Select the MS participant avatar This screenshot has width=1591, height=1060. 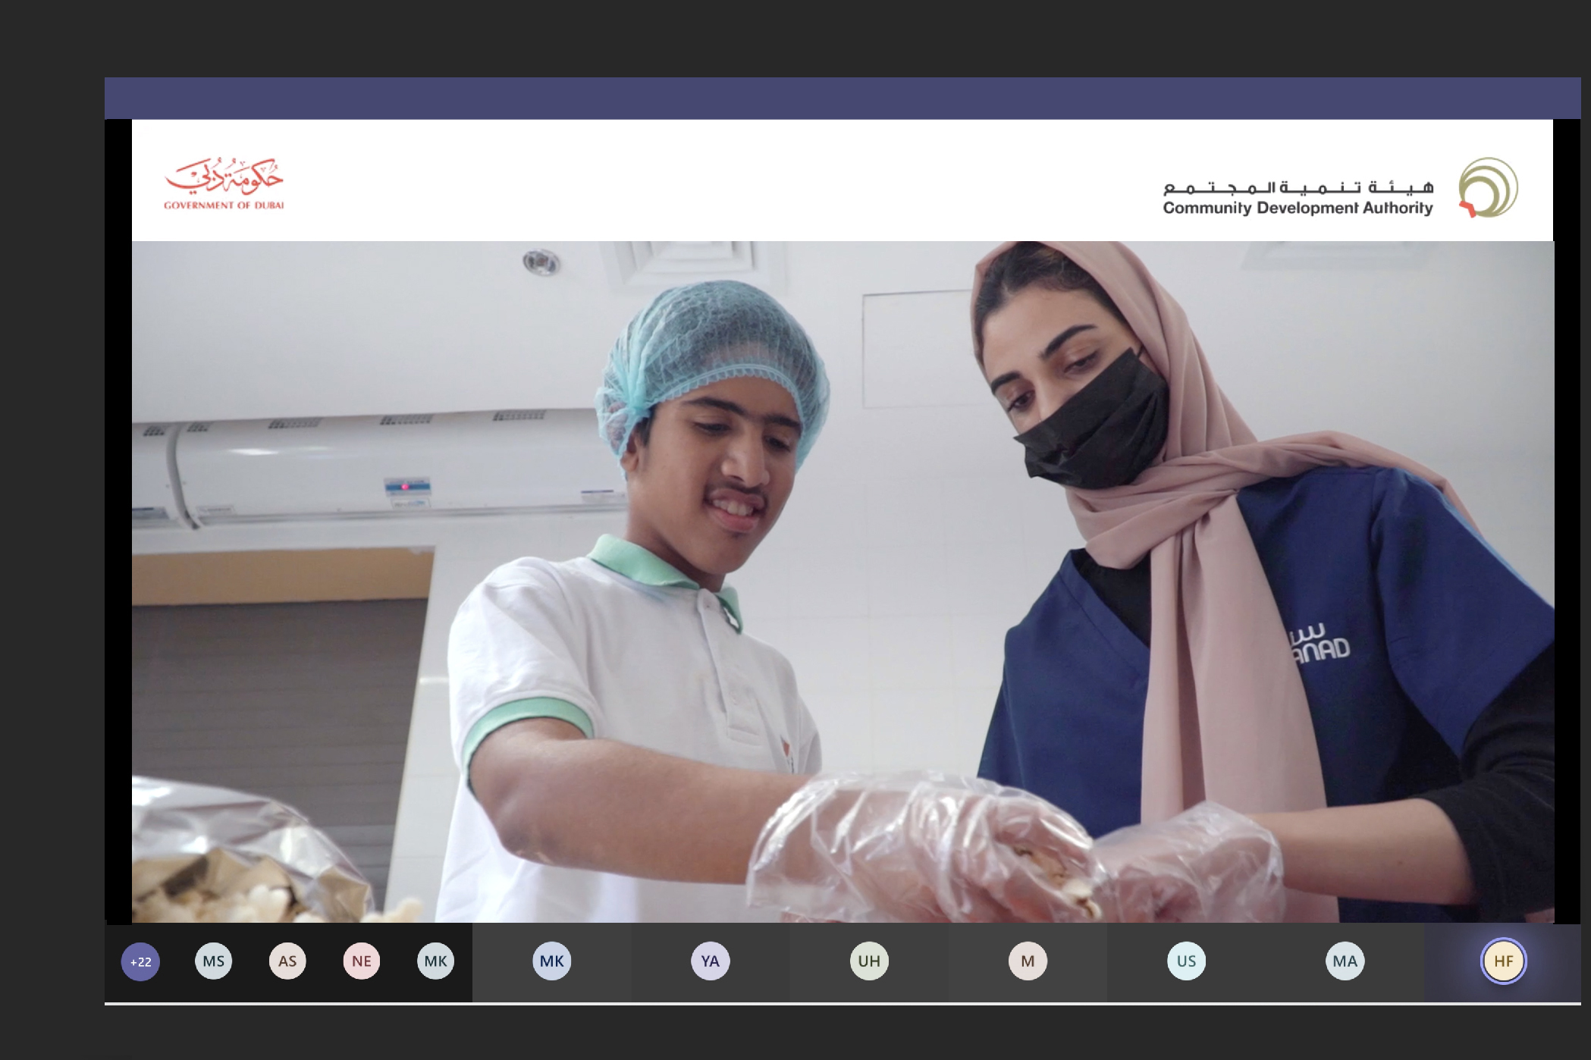coord(214,961)
